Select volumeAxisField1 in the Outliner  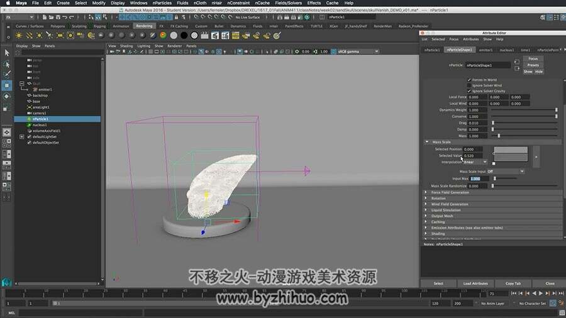point(47,131)
